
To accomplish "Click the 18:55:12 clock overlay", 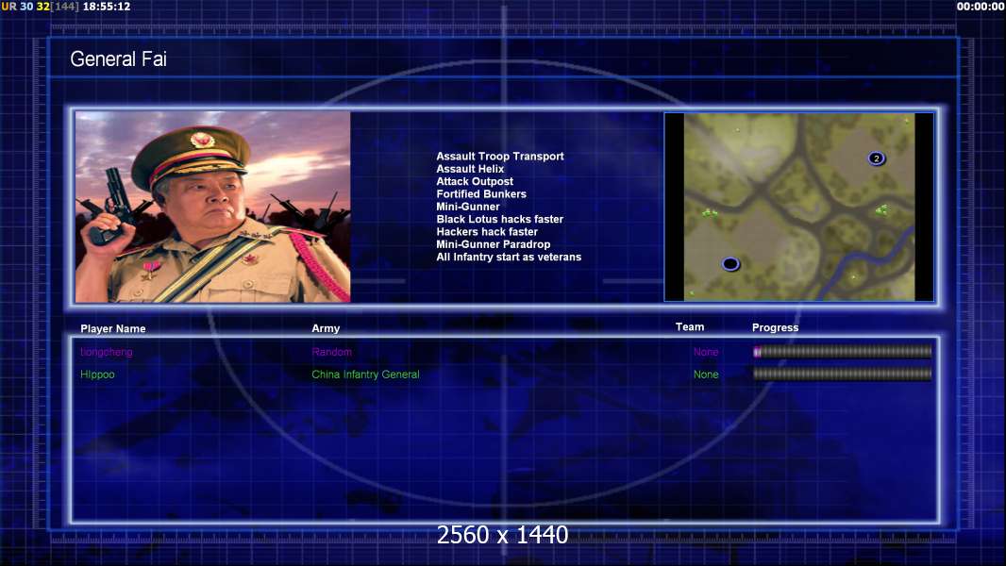I will pyautogui.click(x=107, y=7).
